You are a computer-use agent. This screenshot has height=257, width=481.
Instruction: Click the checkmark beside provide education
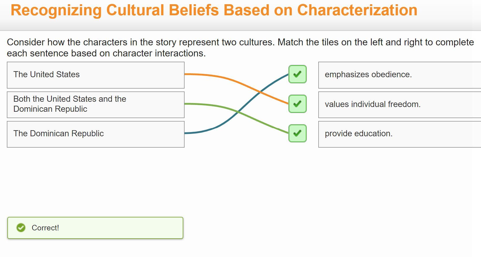(297, 133)
